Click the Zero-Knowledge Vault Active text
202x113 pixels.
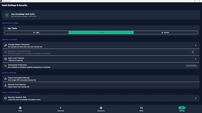23,14
